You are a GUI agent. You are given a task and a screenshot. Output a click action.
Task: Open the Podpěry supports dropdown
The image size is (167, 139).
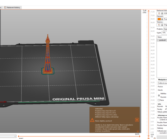165,29
